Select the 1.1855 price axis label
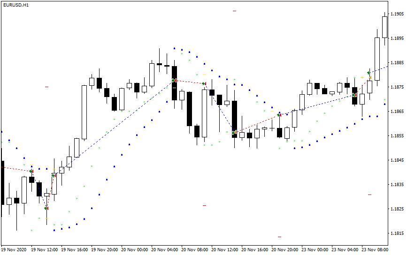Viewport: 407px width, 255px height. (x=398, y=136)
